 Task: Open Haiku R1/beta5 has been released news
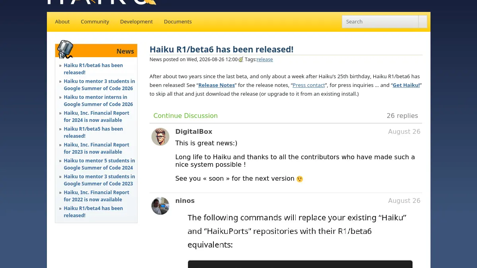click(93, 132)
